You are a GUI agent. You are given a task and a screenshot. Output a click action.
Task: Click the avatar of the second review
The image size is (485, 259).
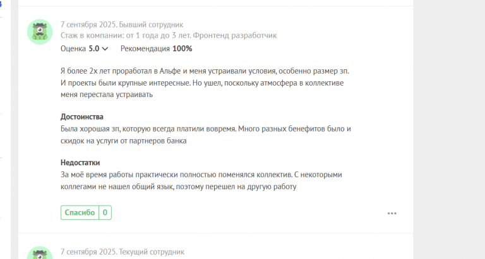40,253
